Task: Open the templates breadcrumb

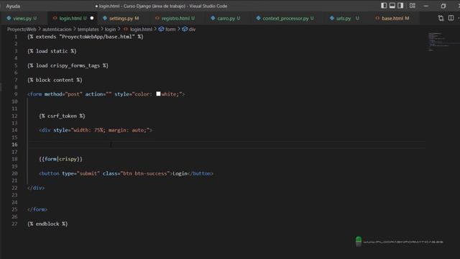Action: [x=88, y=29]
